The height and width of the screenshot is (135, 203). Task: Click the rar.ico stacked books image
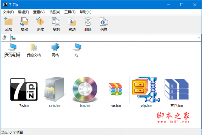point(115,89)
